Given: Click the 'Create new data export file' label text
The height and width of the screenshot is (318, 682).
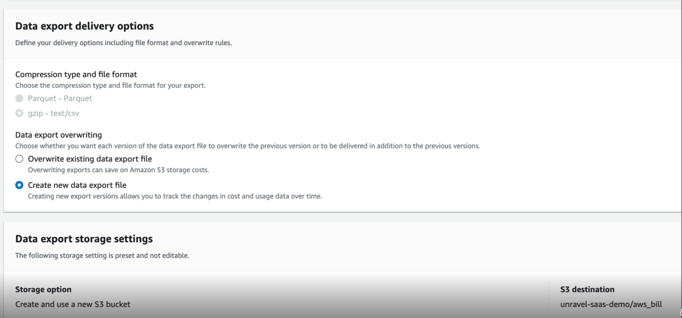Looking at the screenshot, I should (77, 185).
